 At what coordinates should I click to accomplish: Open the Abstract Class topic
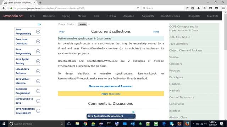point(178,117)
